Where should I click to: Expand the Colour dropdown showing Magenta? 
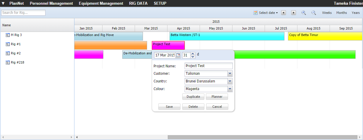[230, 89]
